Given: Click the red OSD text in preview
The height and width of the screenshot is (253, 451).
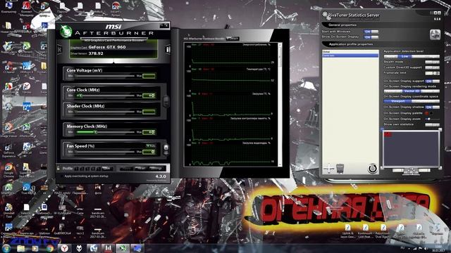Looking at the screenshot, I should [x=388, y=134].
